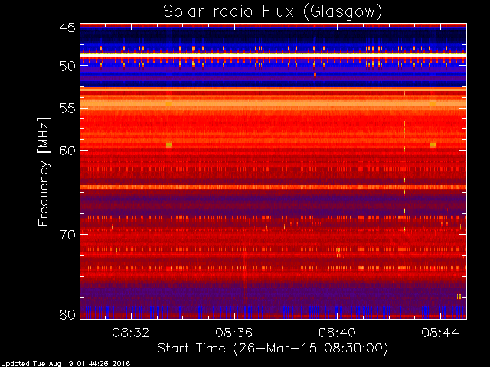The image size is (490, 367).
Task: Click the '45' frequency tick label
Action: 67,28
